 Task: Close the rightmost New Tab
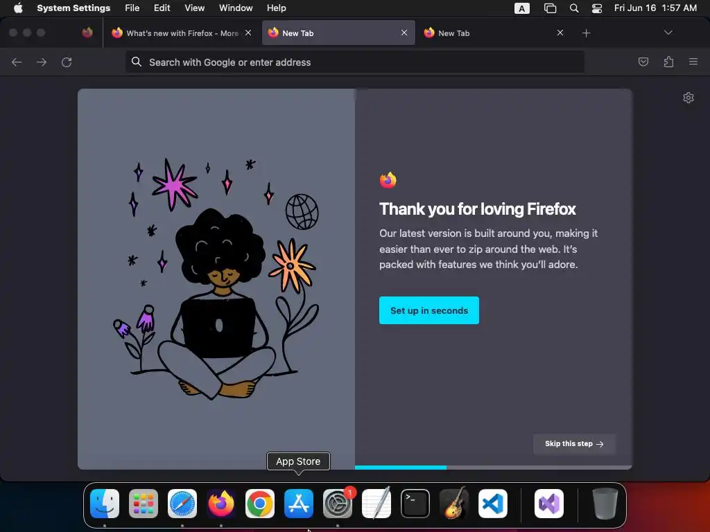560,33
